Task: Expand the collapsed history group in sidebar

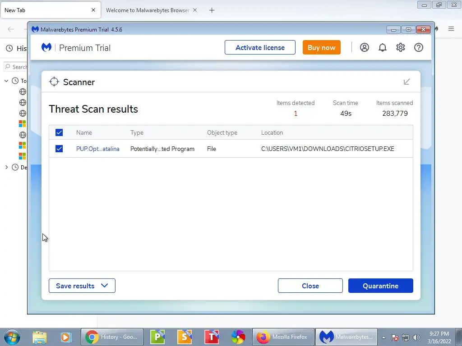Action: 6,167
